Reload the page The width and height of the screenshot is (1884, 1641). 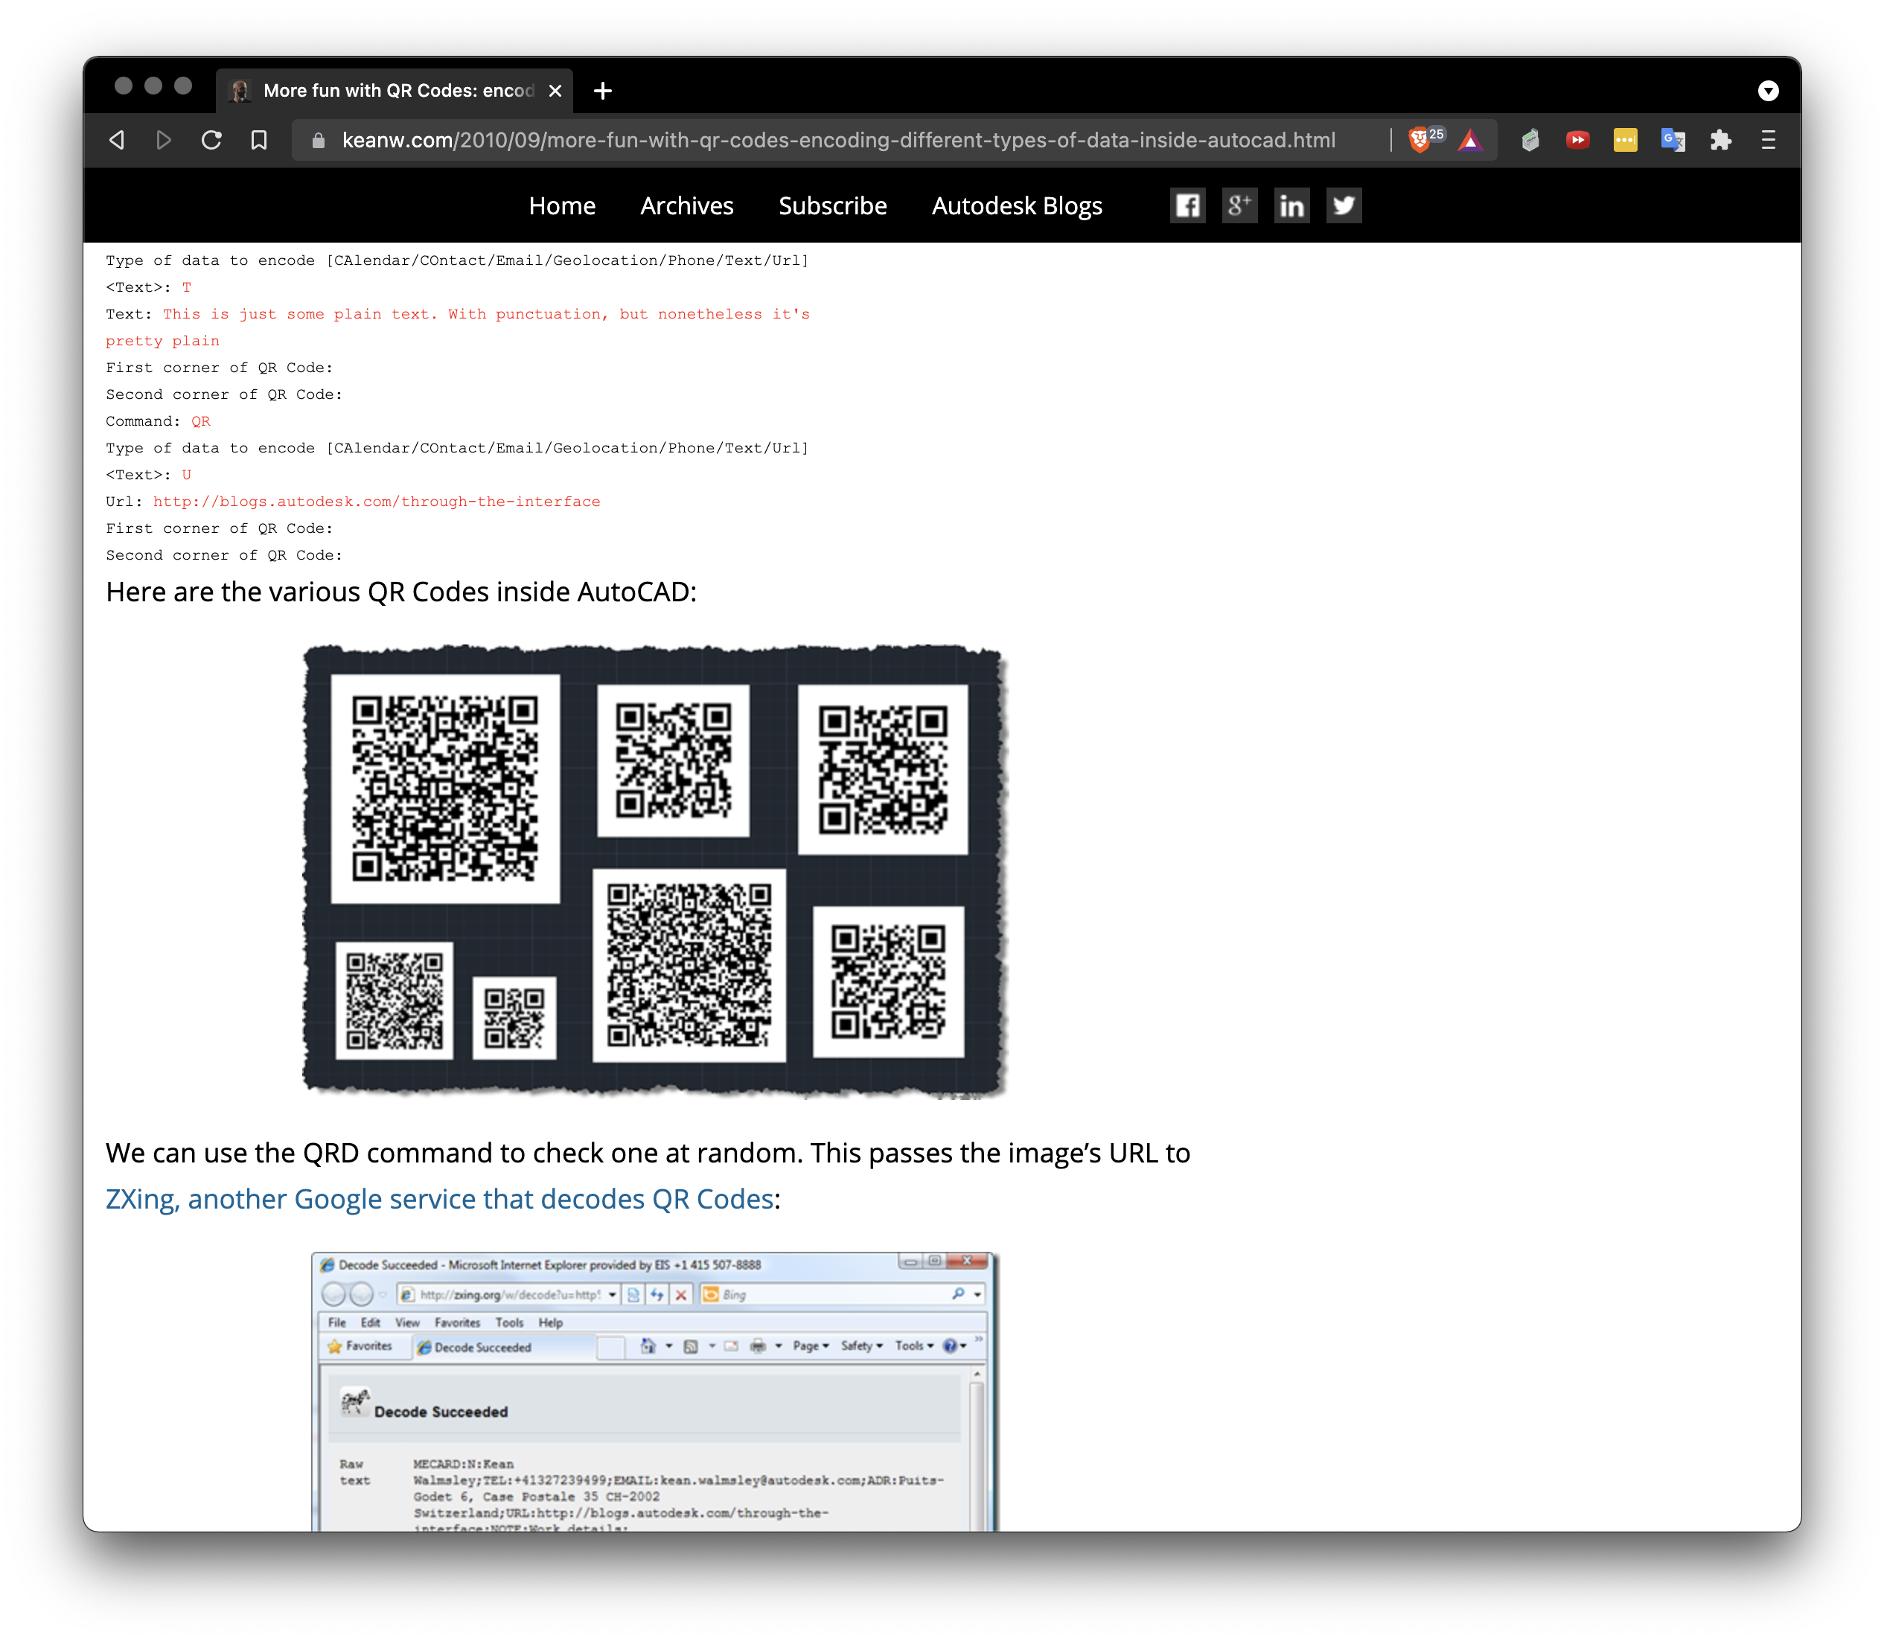211,140
